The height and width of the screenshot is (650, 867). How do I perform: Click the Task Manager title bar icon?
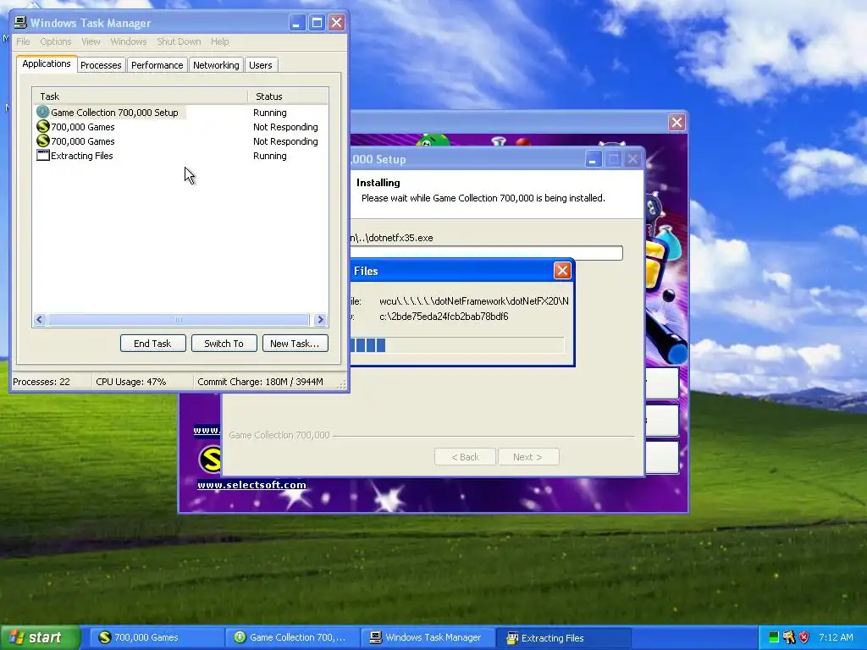[x=20, y=23]
